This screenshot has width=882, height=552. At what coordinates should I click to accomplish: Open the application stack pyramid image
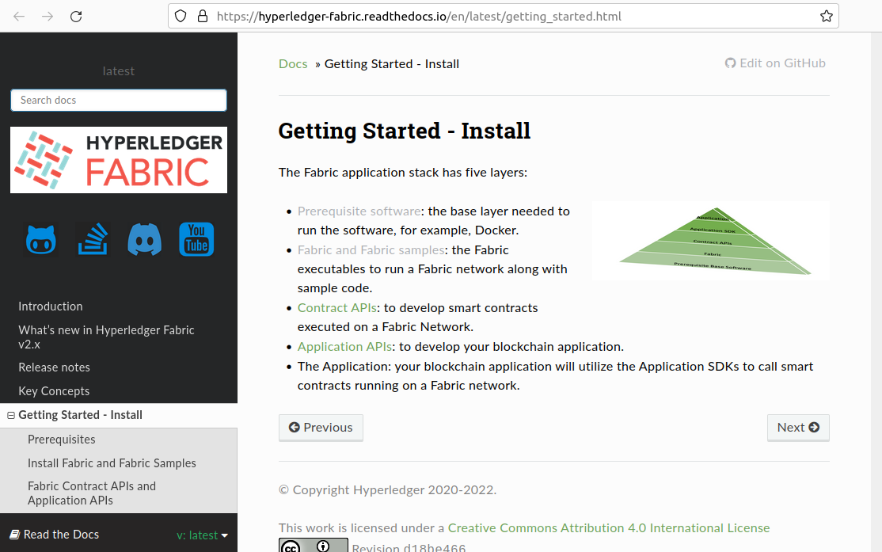(x=711, y=241)
